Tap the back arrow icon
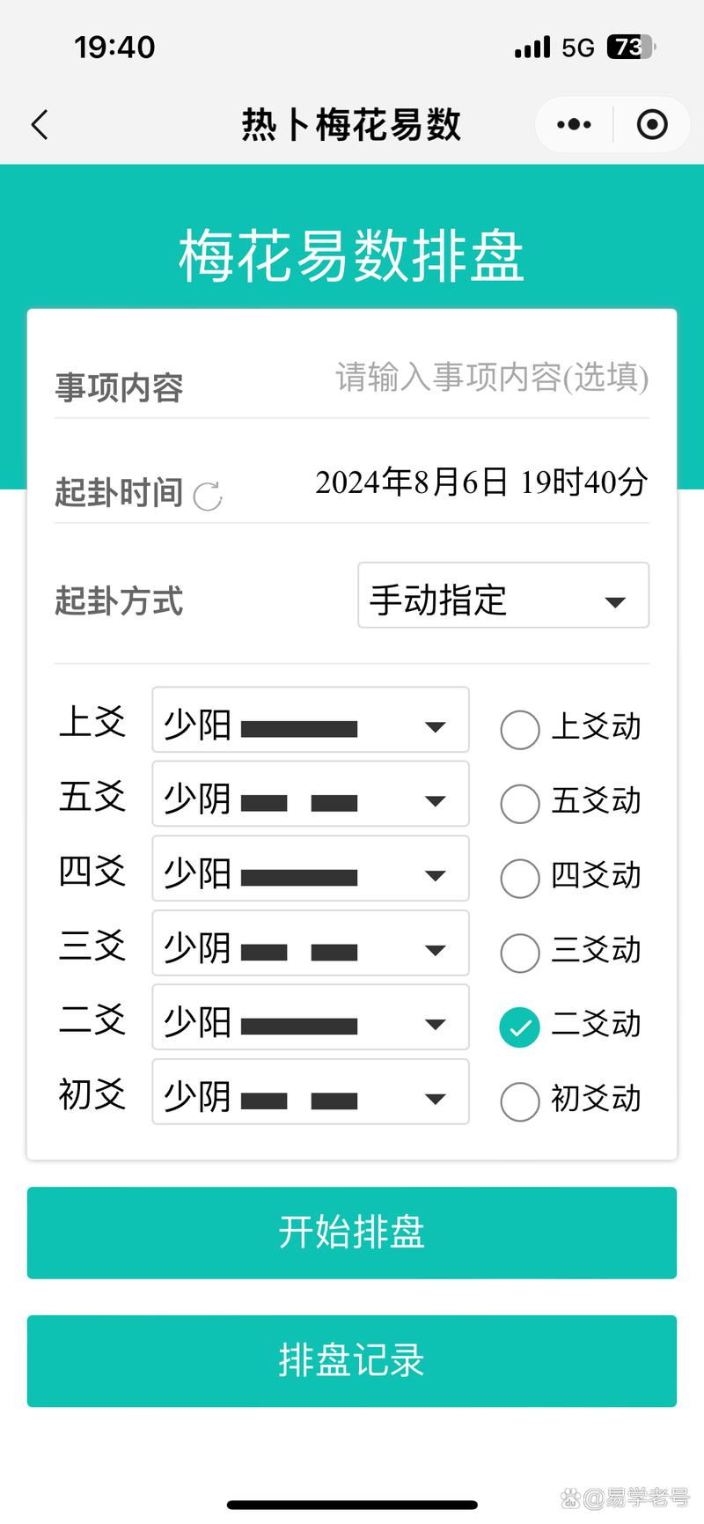Screen dimensions: 704x1524 [40, 125]
